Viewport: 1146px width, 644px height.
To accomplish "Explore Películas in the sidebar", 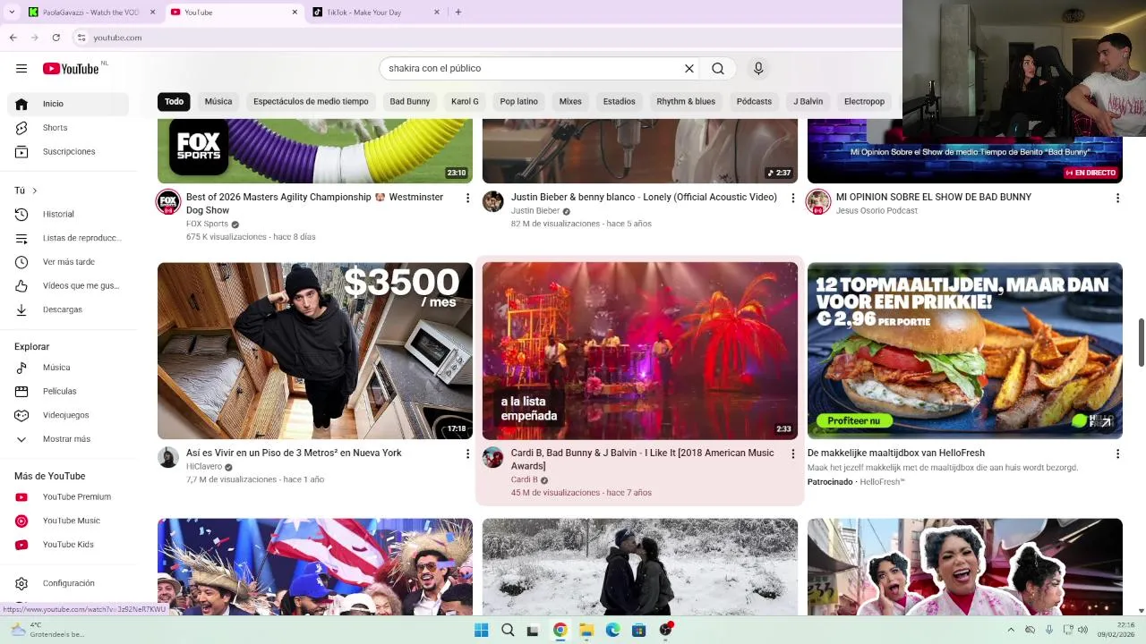I will (68, 391).
